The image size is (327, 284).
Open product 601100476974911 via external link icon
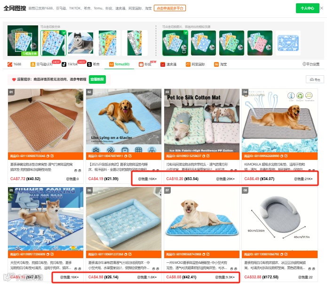[130, 156]
